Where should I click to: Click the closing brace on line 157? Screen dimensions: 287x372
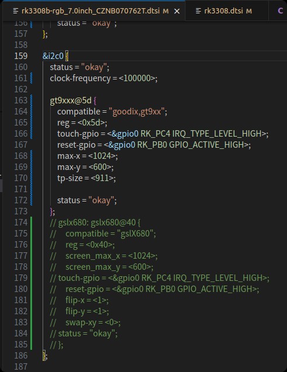[45, 34]
